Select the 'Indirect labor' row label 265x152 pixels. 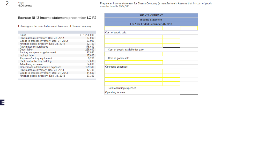27,55
